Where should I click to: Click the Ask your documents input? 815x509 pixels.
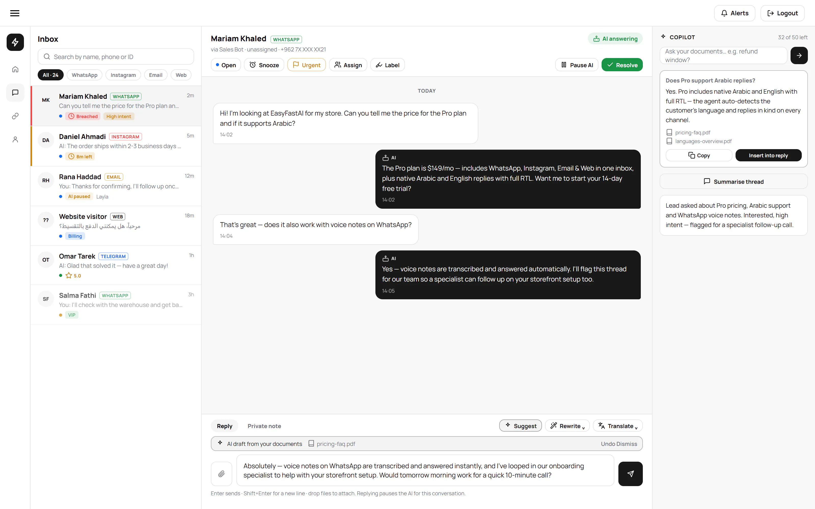click(x=723, y=55)
